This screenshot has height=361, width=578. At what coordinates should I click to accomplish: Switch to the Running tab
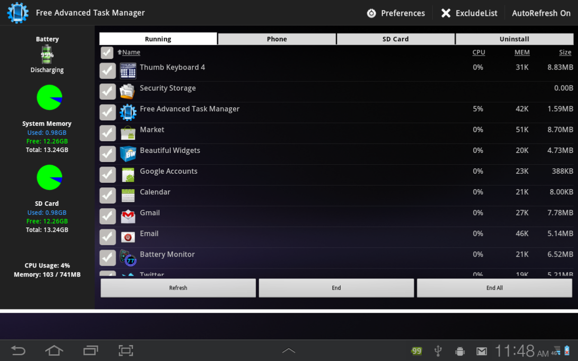158,39
